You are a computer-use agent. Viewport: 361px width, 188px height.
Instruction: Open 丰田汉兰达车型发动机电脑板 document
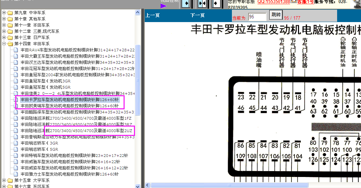[x=78, y=62]
